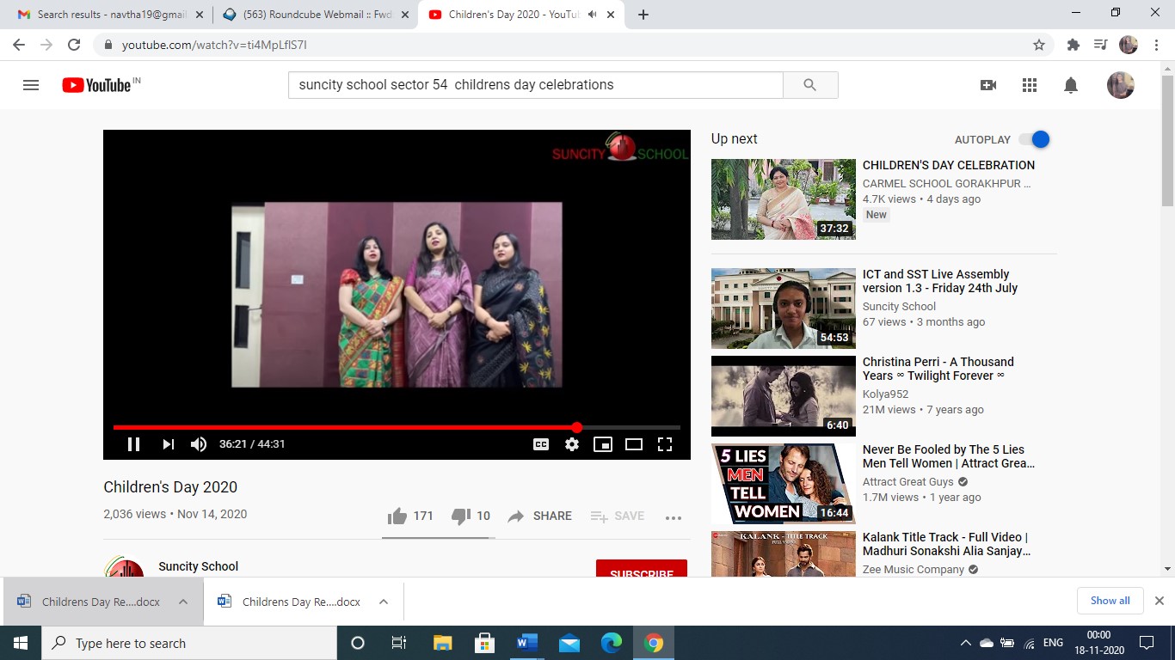Open Suncity School channel name link
The width and height of the screenshot is (1175, 660).
point(198,566)
